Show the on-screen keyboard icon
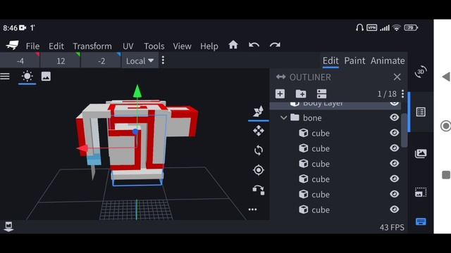 click(421, 221)
